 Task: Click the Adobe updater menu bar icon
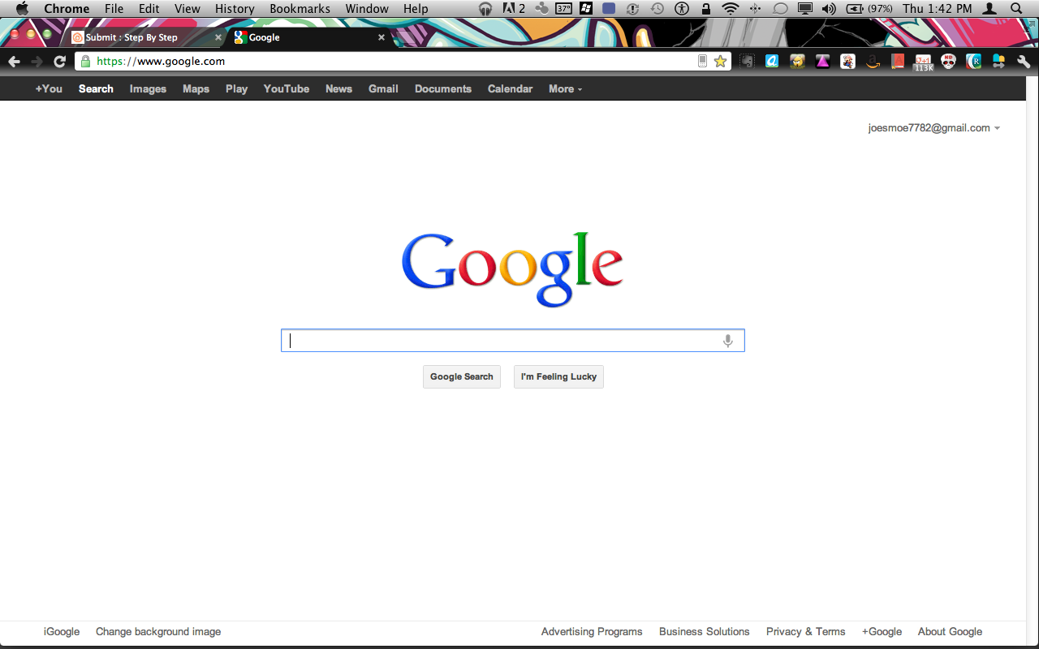click(514, 9)
